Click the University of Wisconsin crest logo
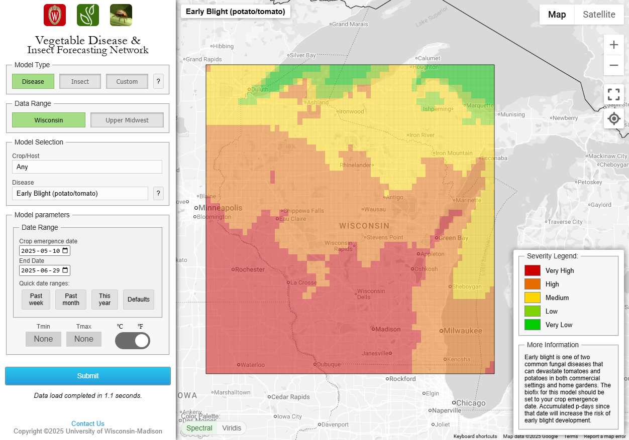629x440 pixels. [55, 15]
